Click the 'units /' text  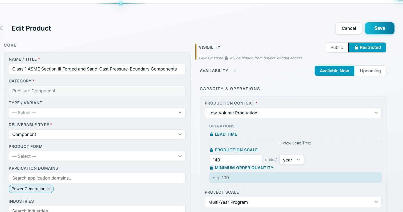pos(271,160)
